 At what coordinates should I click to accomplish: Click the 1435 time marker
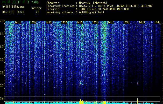(x=80, y=22)
